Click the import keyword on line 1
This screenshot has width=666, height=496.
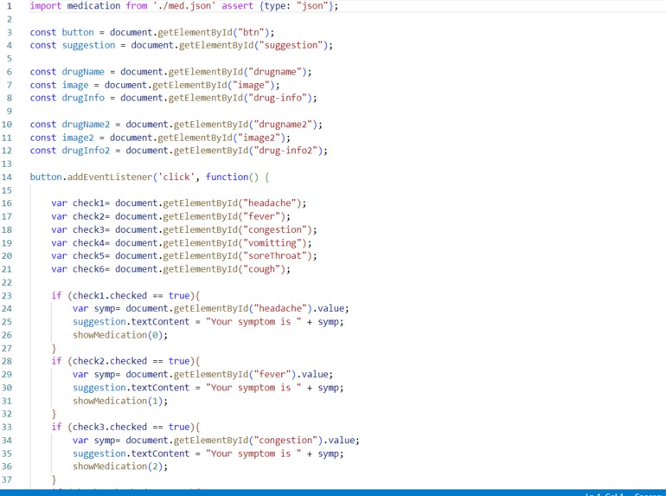pos(46,6)
